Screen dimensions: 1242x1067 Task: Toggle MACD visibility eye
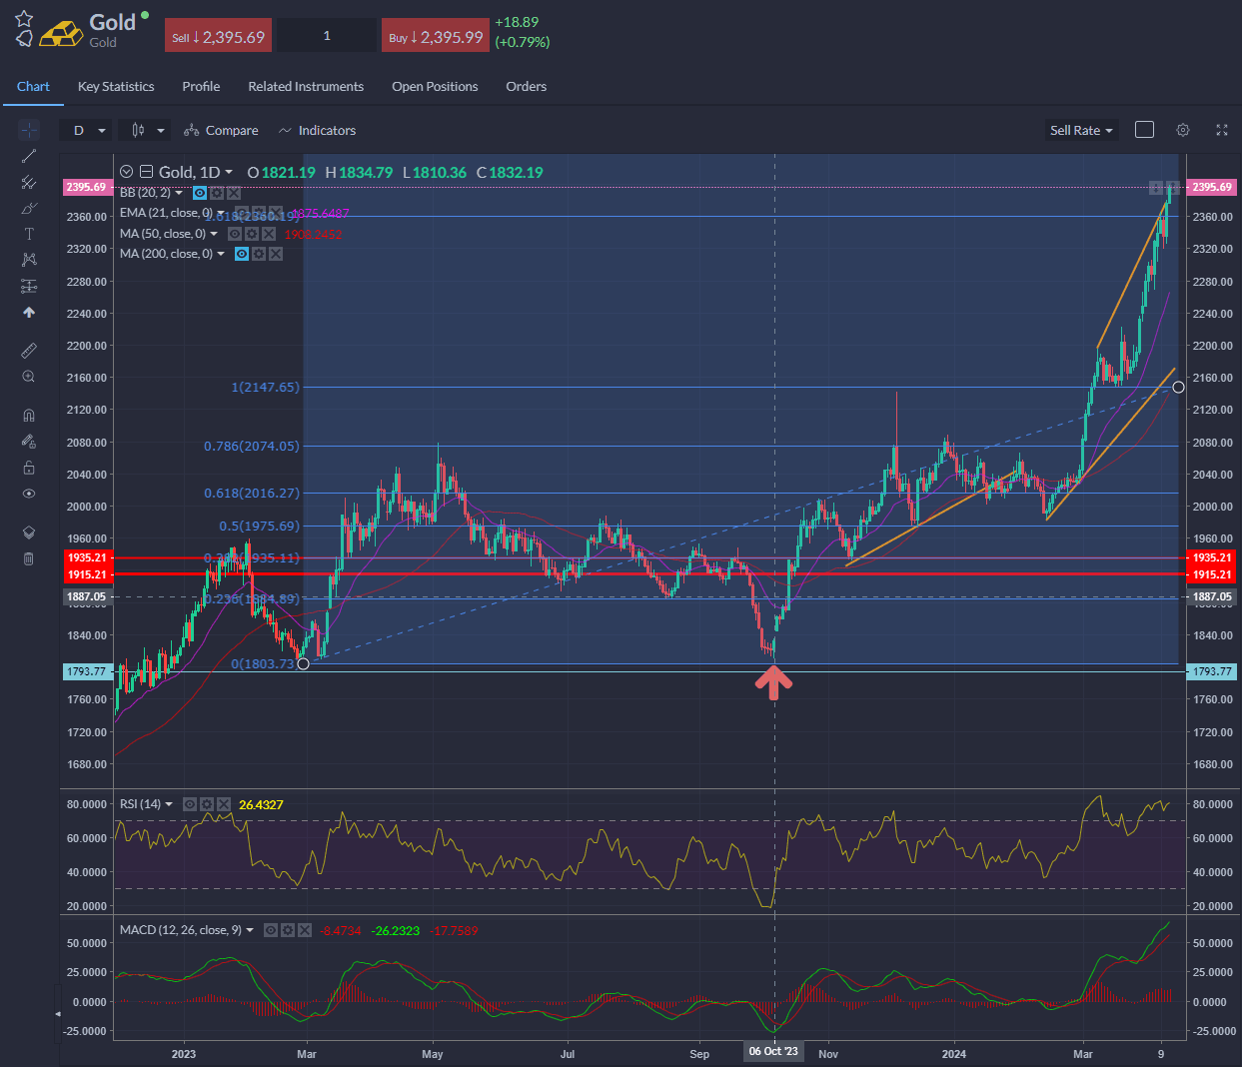[271, 930]
